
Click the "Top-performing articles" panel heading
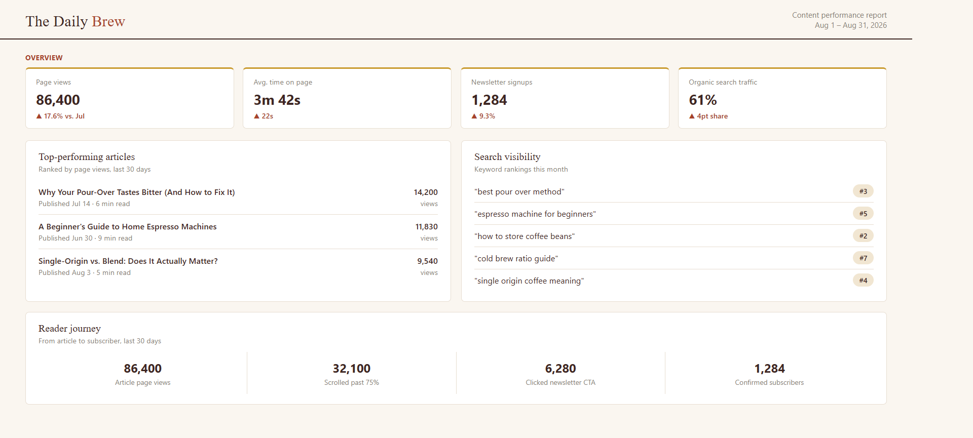[x=87, y=157]
